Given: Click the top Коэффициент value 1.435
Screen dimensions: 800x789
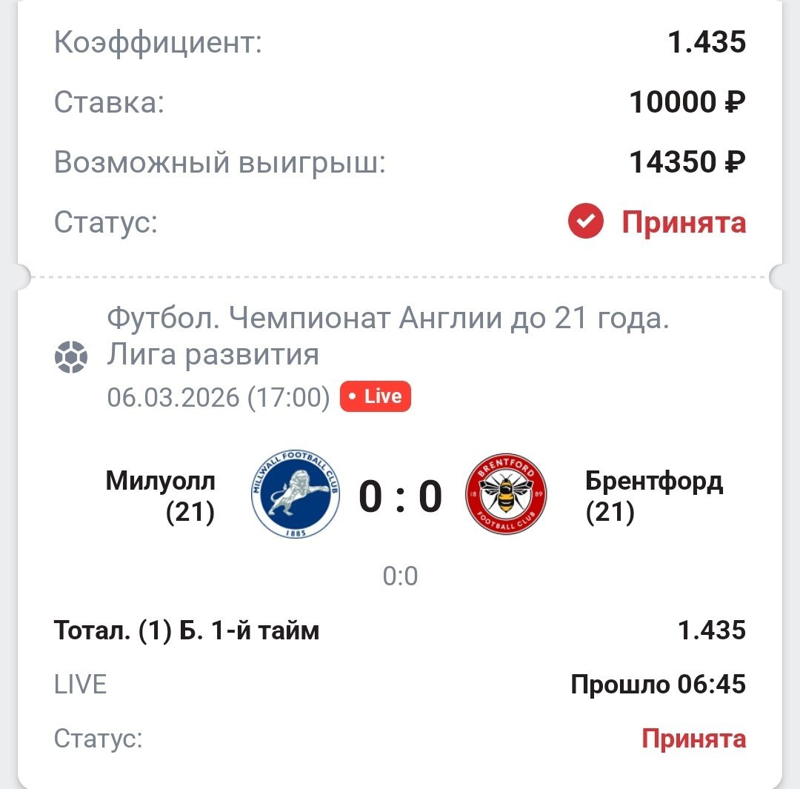Looking at the screenshot, I should [707, 43].
